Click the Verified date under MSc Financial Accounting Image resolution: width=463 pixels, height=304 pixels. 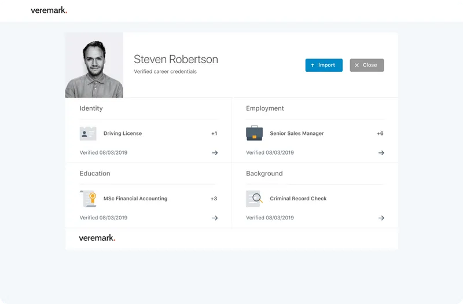104,218
